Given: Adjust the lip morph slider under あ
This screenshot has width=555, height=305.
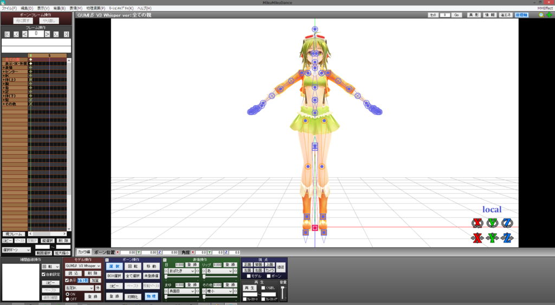Looking at the screenshot, I should [x=220, y=277].
